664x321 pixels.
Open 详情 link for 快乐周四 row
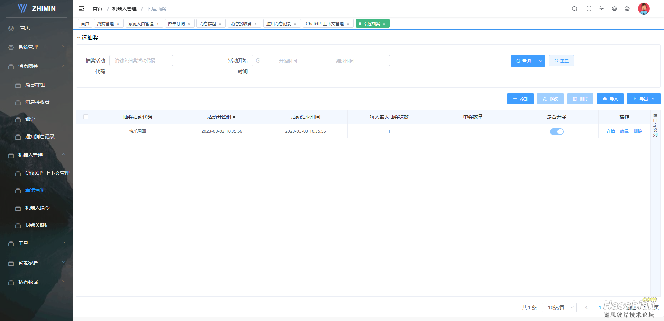[x=611, y=131]
